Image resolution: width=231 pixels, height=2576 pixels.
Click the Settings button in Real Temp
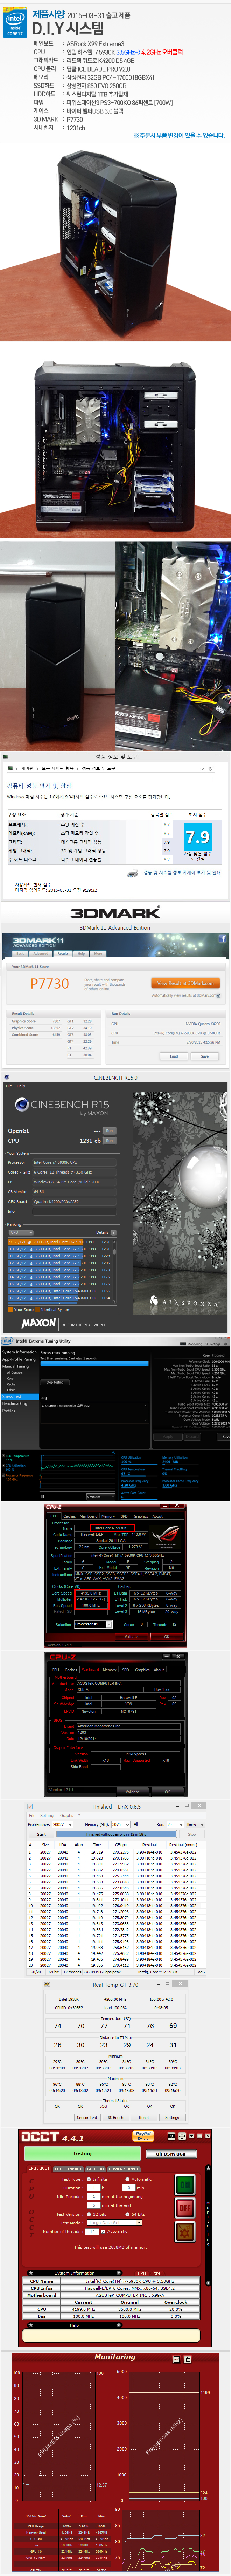click(172, 2117)
